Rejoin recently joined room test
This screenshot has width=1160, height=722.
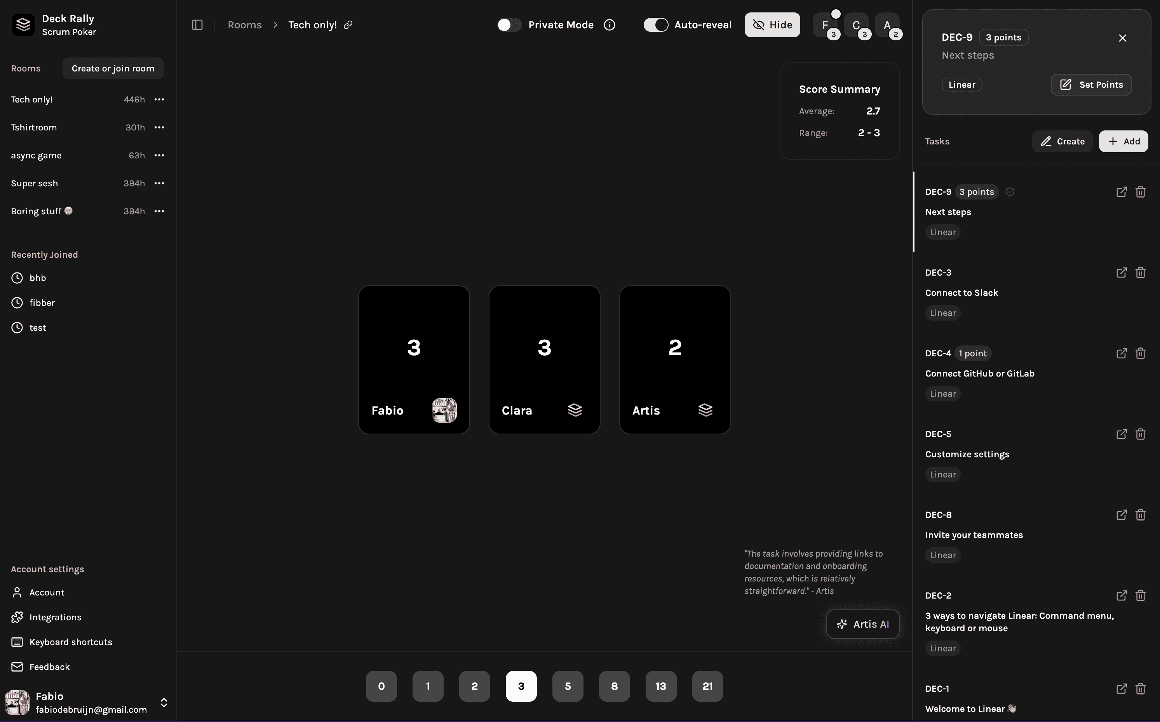click(29, 328)
